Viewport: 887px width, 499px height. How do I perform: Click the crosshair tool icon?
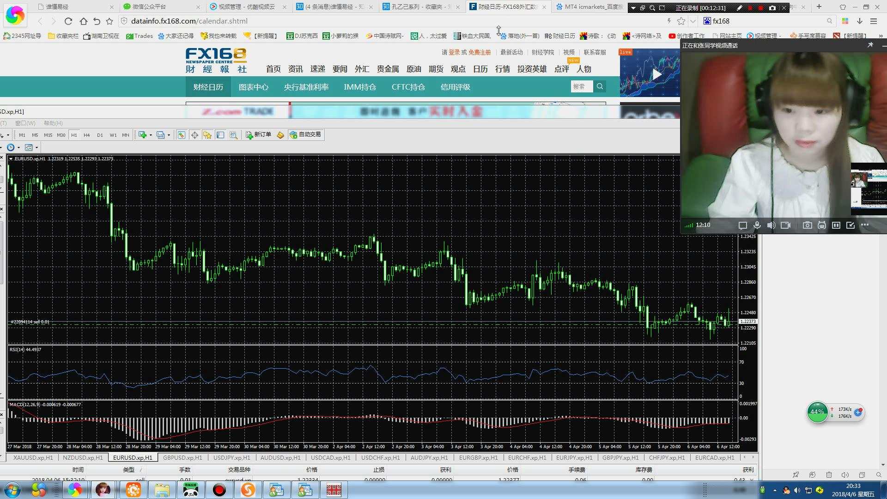click(x=194, y=135)
